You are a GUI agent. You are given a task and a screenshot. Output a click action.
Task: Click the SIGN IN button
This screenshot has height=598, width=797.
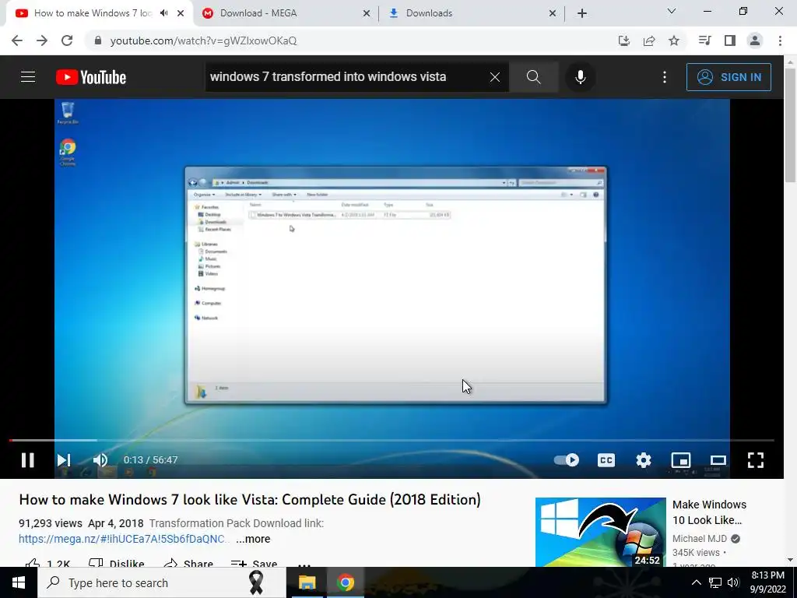coord(729,77)
